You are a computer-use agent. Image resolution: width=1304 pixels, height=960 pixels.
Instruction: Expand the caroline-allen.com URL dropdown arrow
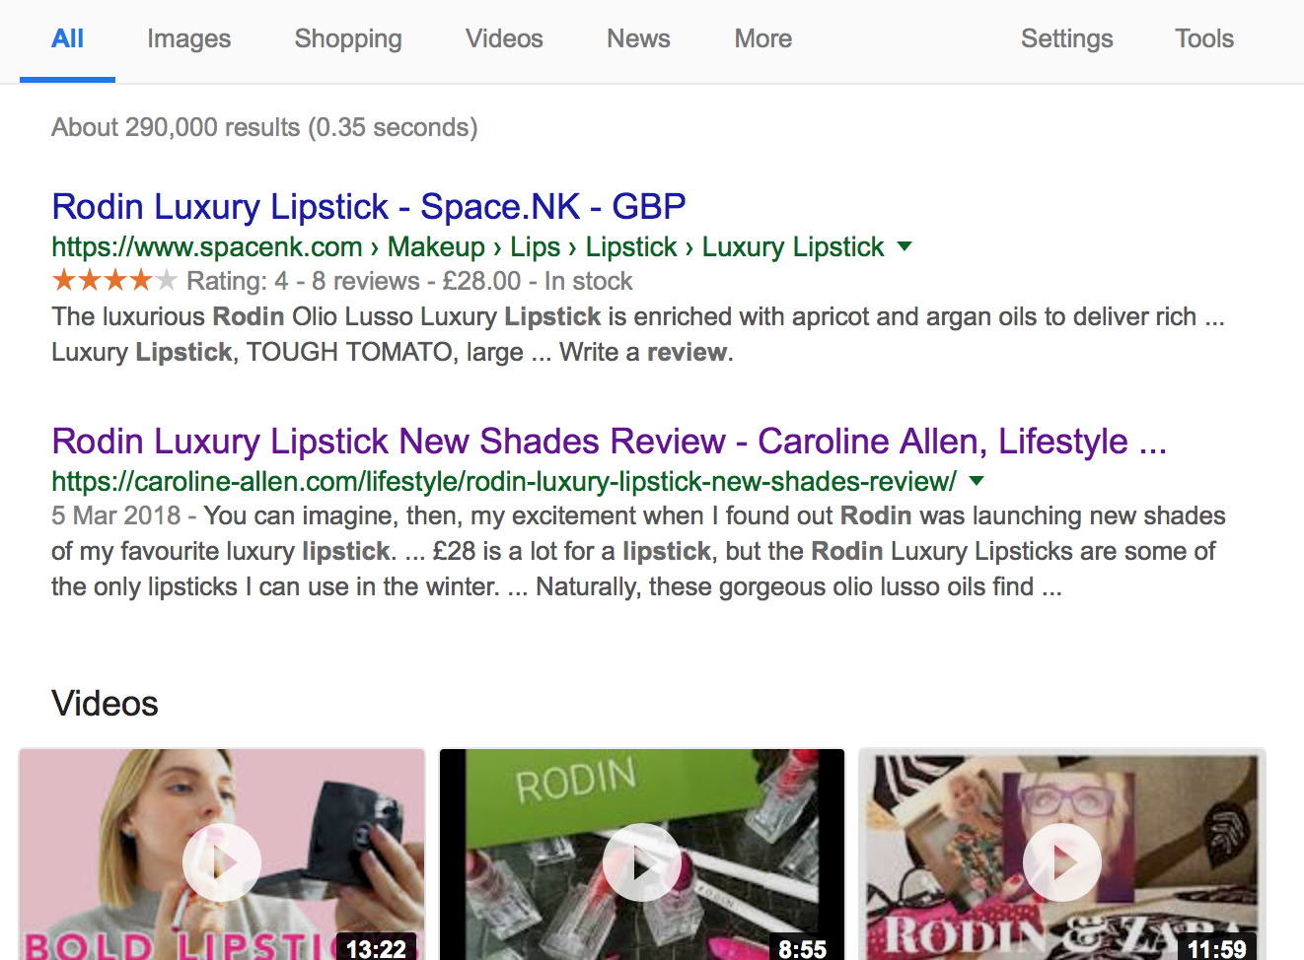tap(977, 481)
